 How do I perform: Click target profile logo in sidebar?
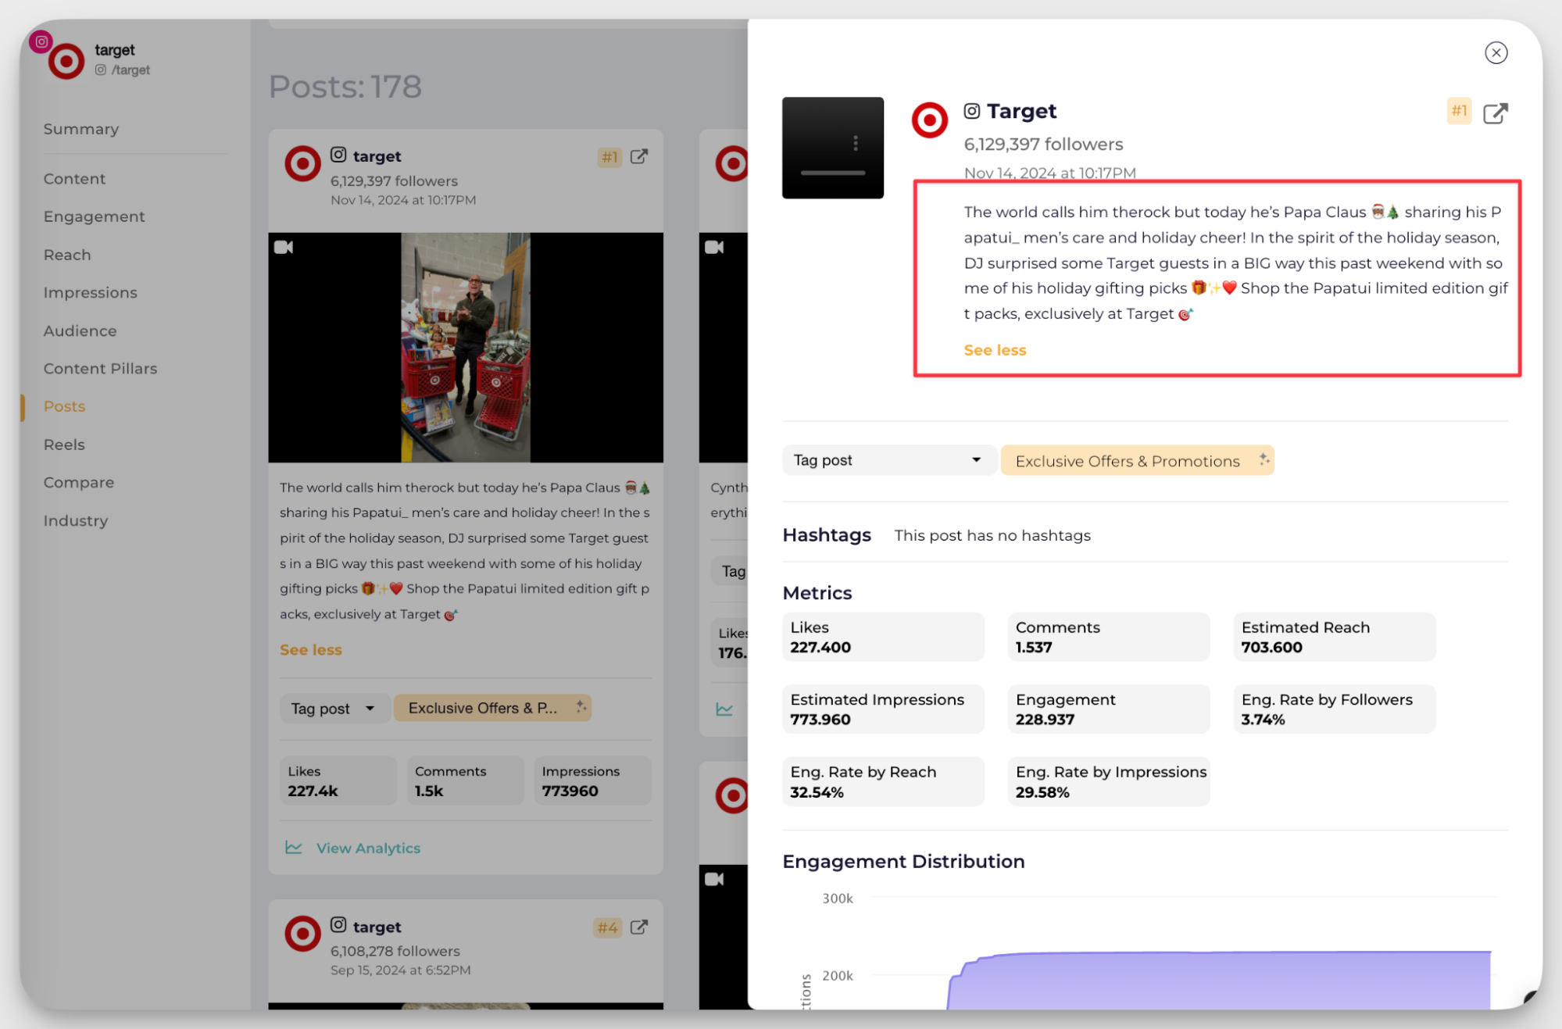pos(66,61)
